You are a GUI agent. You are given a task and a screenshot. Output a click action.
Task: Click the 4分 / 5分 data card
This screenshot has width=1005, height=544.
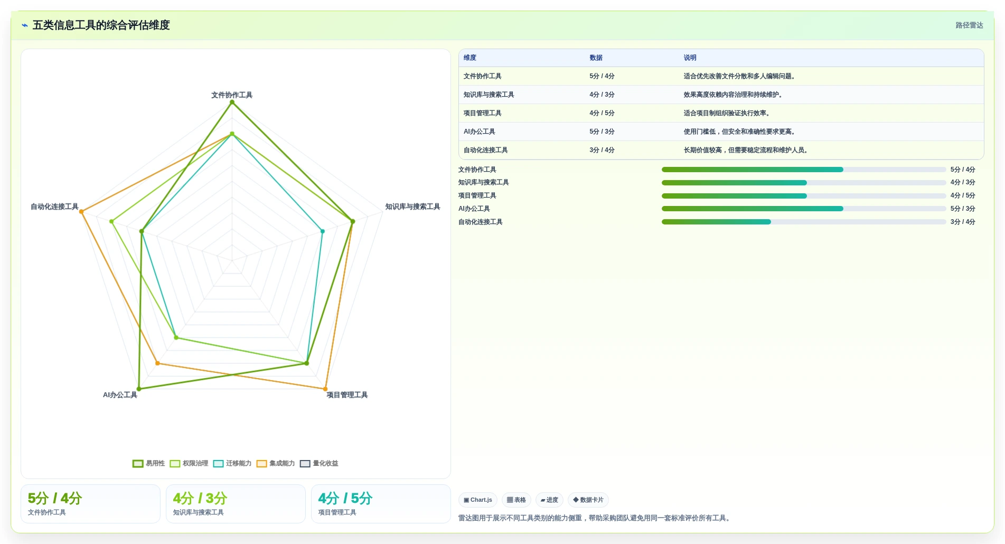pyautogui.click(x=381, y=504)
